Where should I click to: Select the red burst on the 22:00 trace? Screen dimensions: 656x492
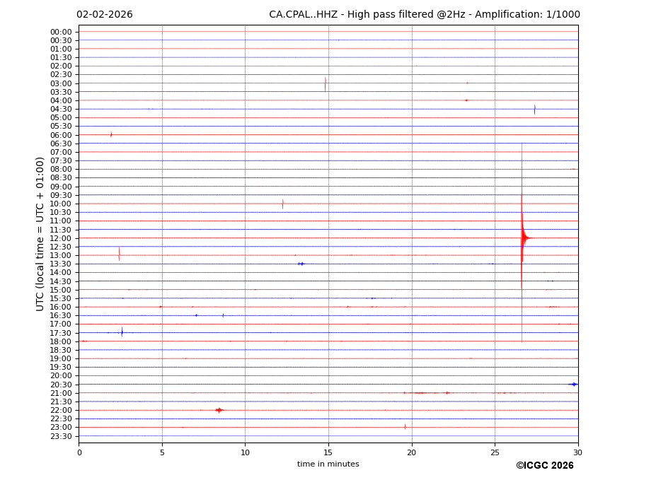[x=219, y=410]
